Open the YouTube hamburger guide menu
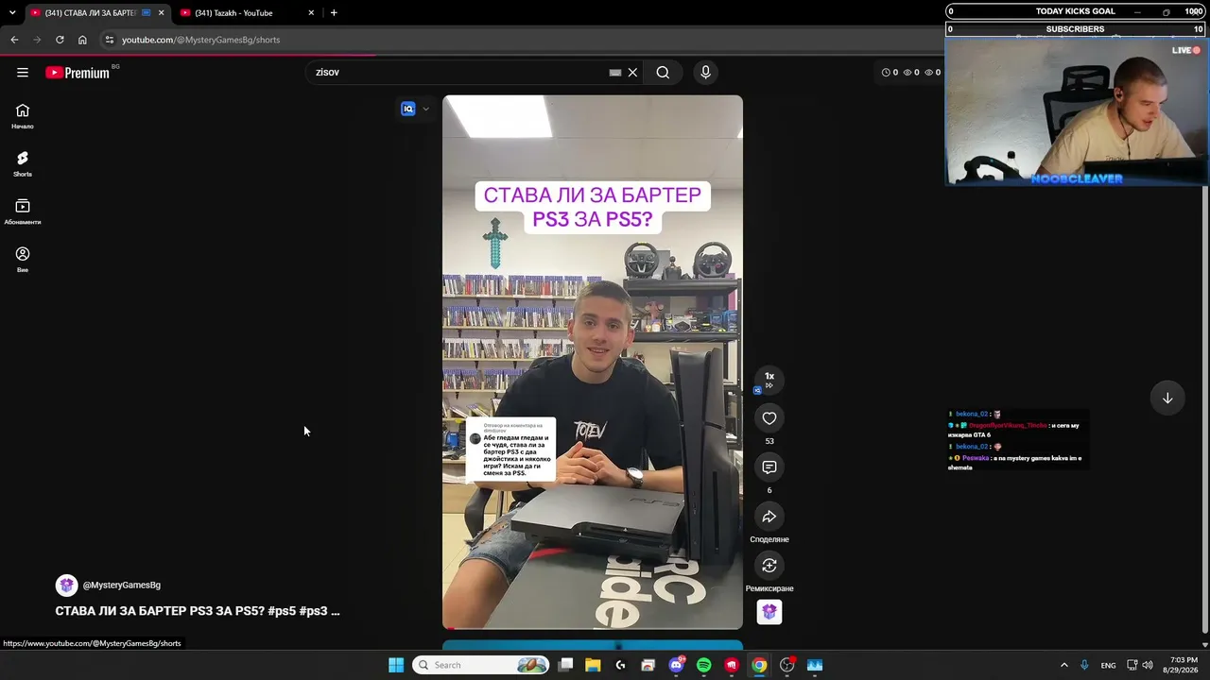 [x=23, y=73]
